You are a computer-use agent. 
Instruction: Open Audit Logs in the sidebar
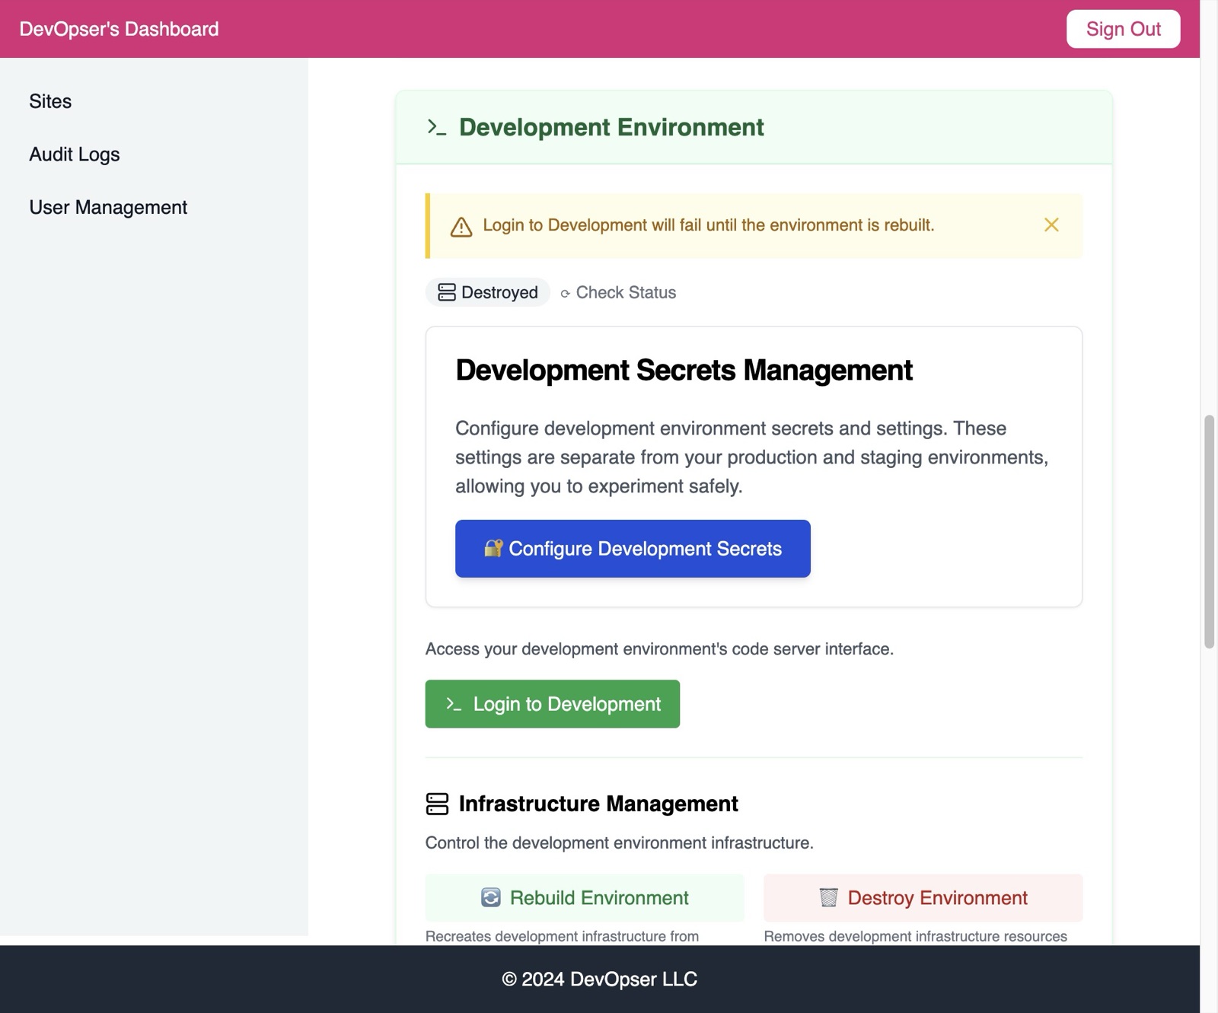point(75,154)
